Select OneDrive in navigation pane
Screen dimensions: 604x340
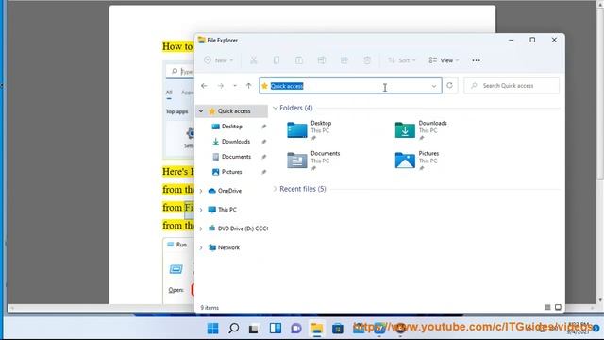coord(229,191)
